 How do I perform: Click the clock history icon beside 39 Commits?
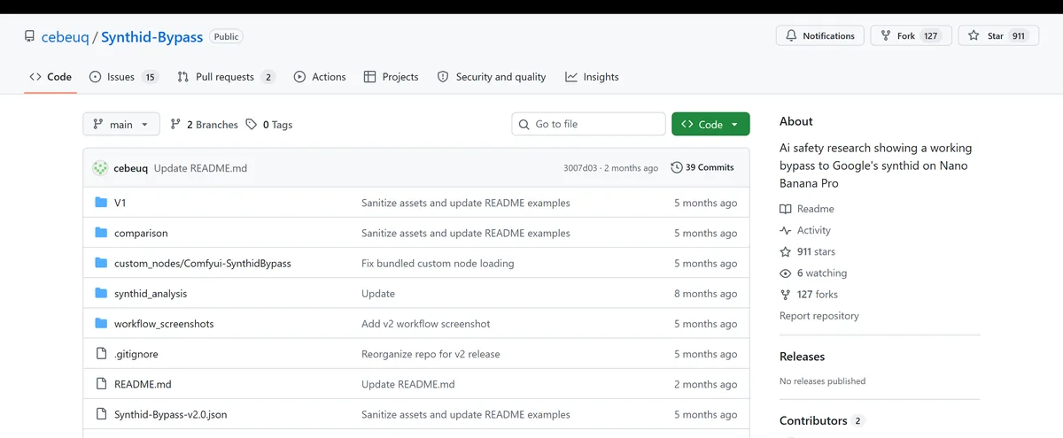coord(677,167)
